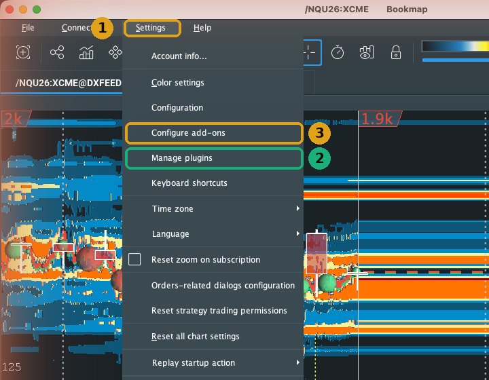Screen dimensions: 489x380
Task: Click the padlock lock icon
Action: pos(396,52)
